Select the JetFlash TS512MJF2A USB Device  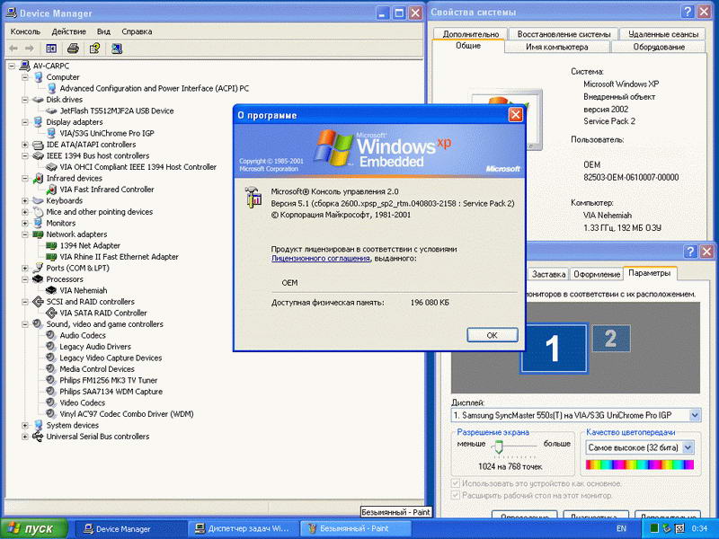coord(116,110)
